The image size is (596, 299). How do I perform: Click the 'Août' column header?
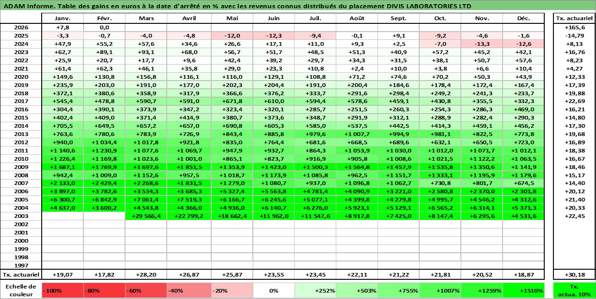coord(356,19)
